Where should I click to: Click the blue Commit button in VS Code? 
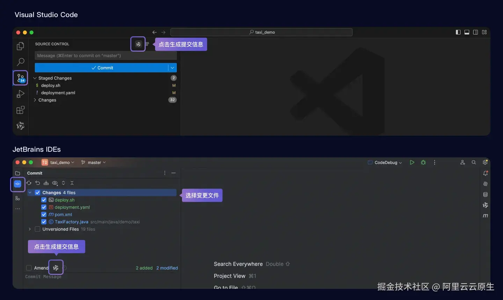[x=102, y=68]
